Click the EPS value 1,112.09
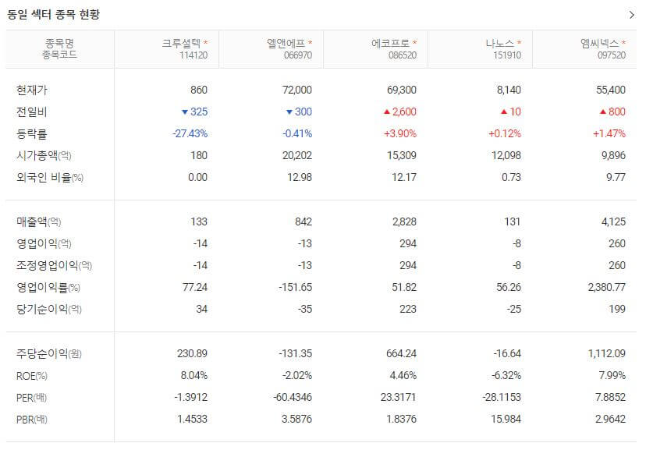This screenshot has height=450, width=646. tap(607, 353)
